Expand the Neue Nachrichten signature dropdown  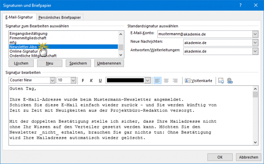point(255,43)
